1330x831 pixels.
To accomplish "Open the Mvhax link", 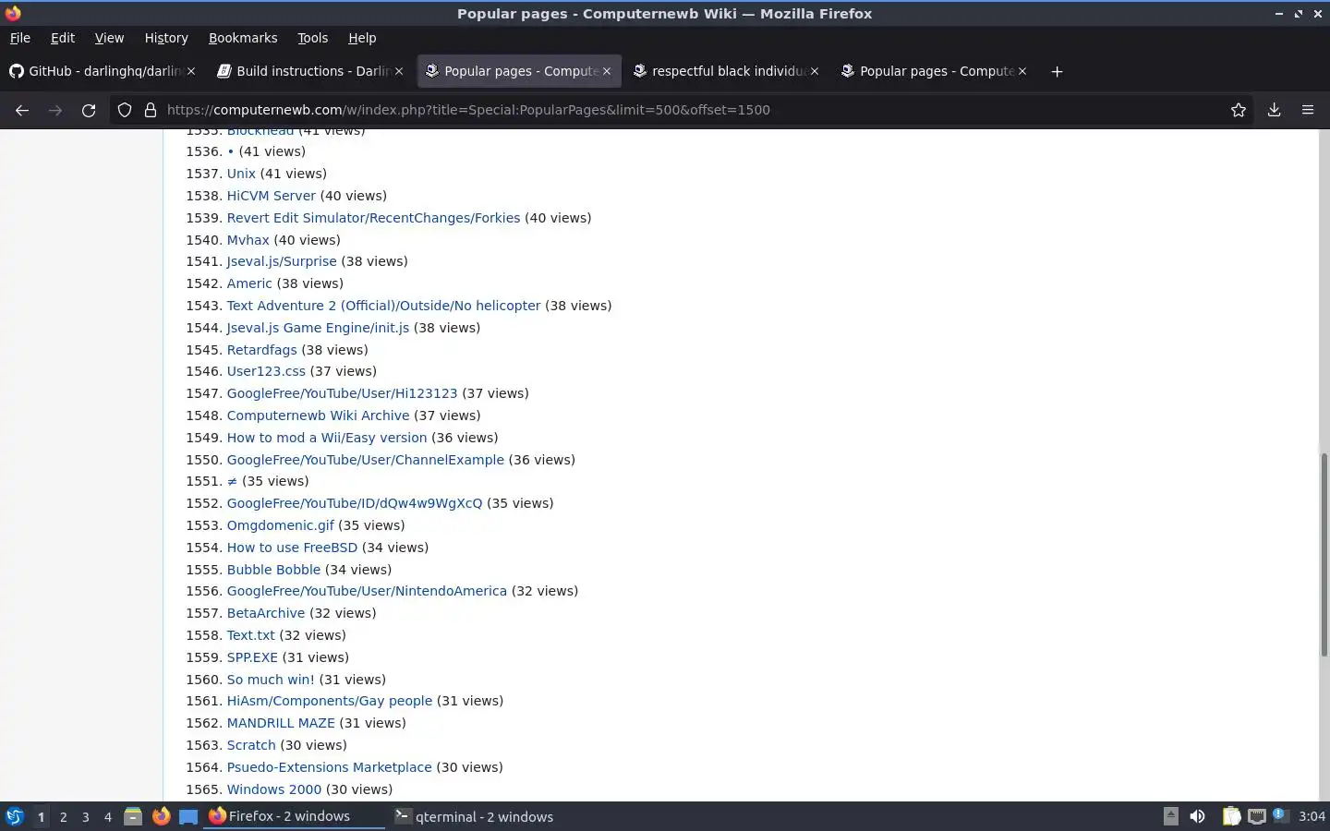I will [x=248, y=240].
